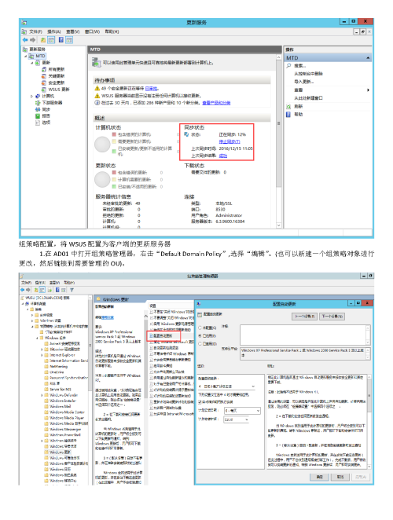
Task: Click the Export List icon in Group Policy toolbar
Action: pyautogui.click(x=50, y=290)
